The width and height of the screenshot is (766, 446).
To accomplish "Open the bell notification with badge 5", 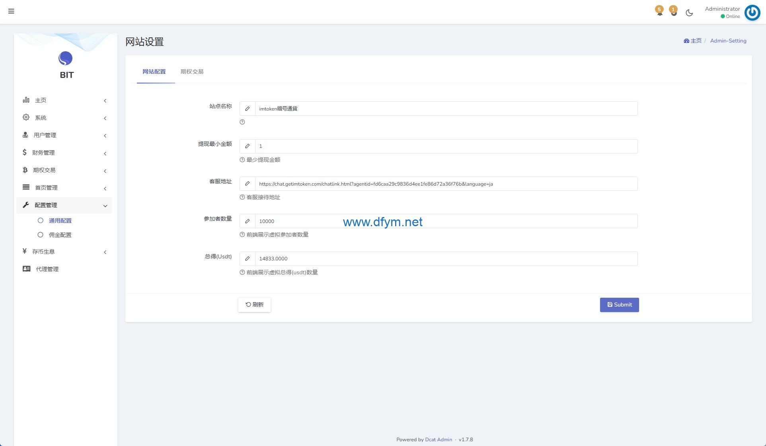I will 659,11.
